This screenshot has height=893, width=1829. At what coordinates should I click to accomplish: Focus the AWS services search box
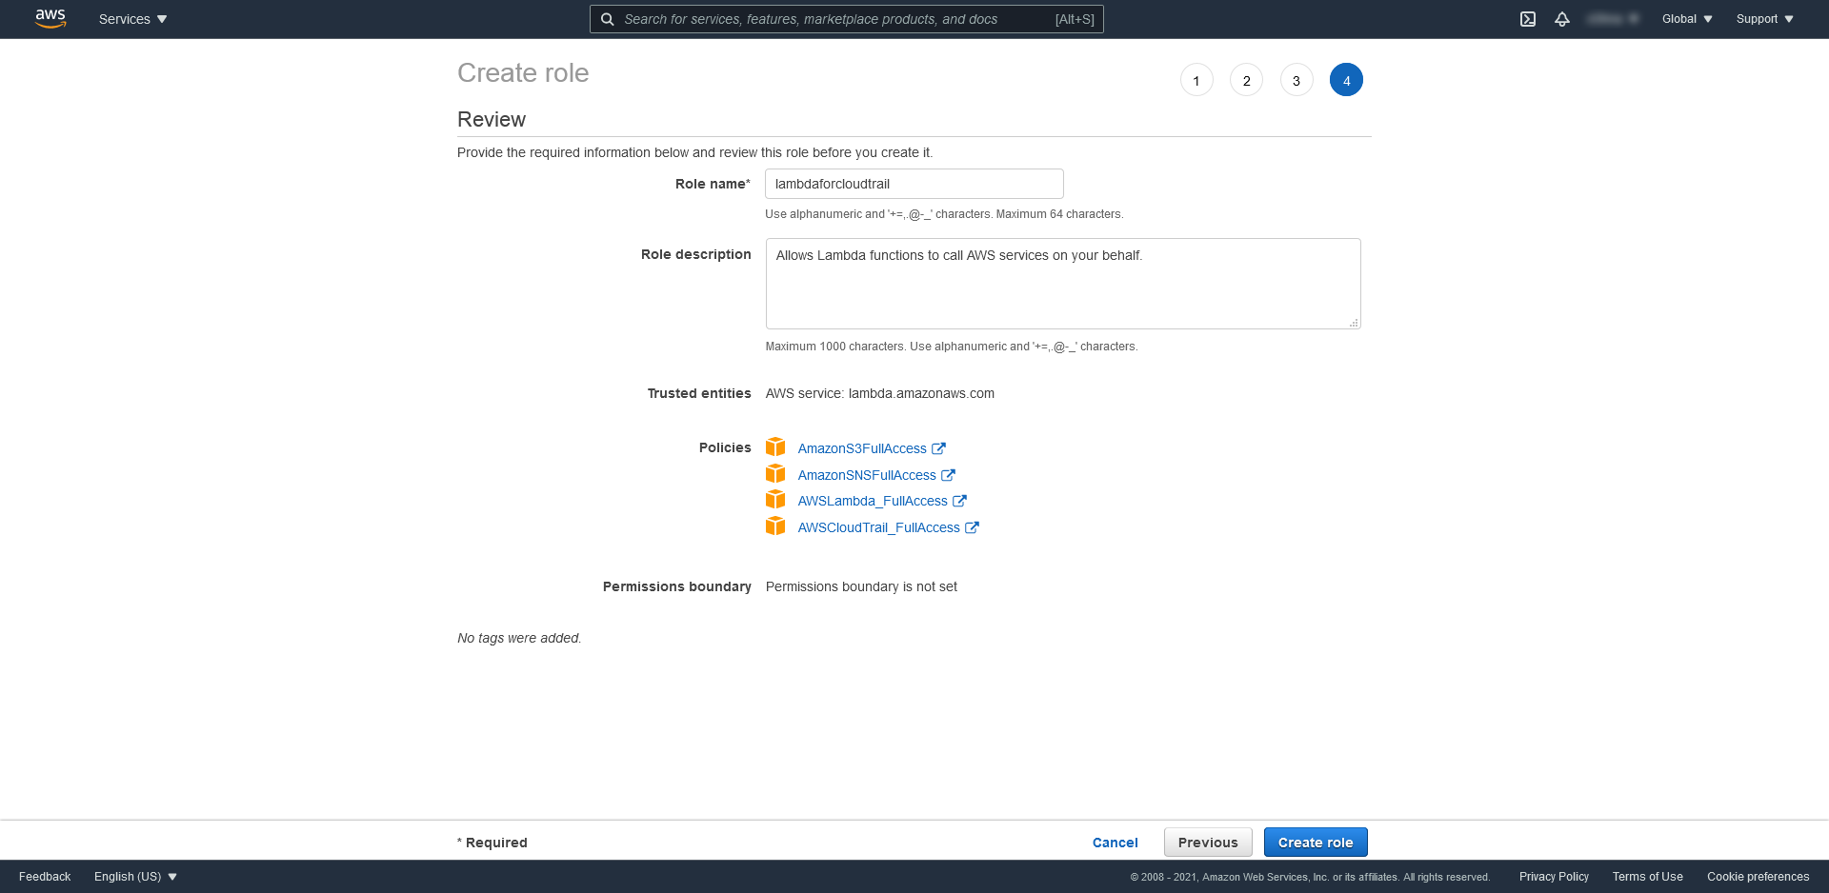pos(847,19)
